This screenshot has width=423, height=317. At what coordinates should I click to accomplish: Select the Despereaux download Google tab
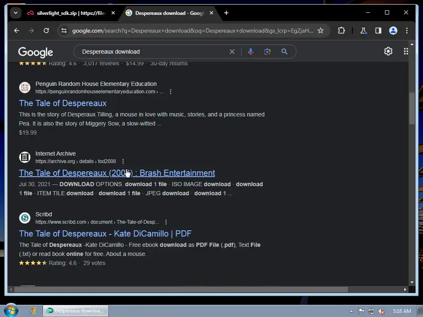click(165, 13)
